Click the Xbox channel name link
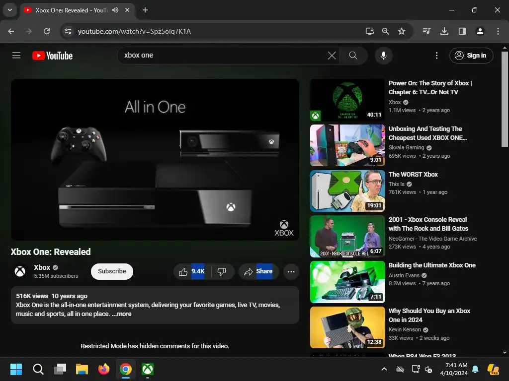 tap(42, 267)
